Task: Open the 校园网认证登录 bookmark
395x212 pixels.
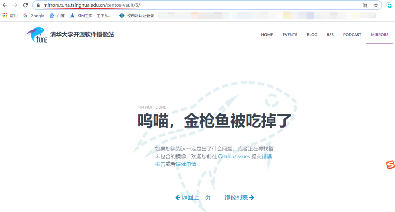Action: tap(137, 15)
